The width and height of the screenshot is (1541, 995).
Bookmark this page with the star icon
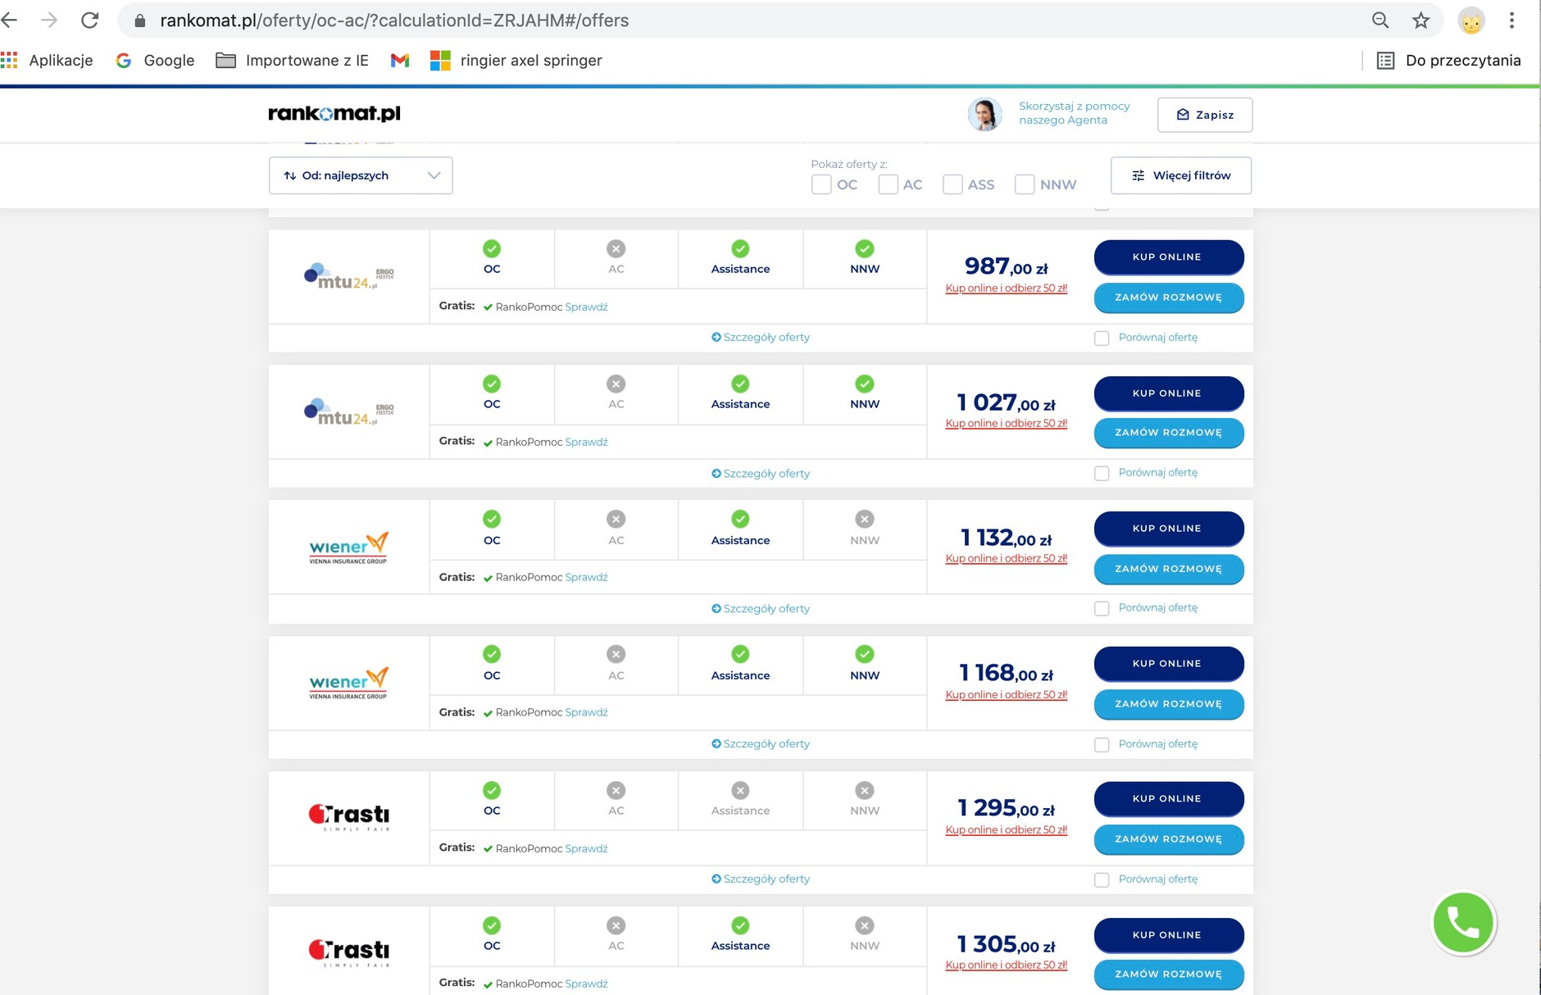[1421, 20]
